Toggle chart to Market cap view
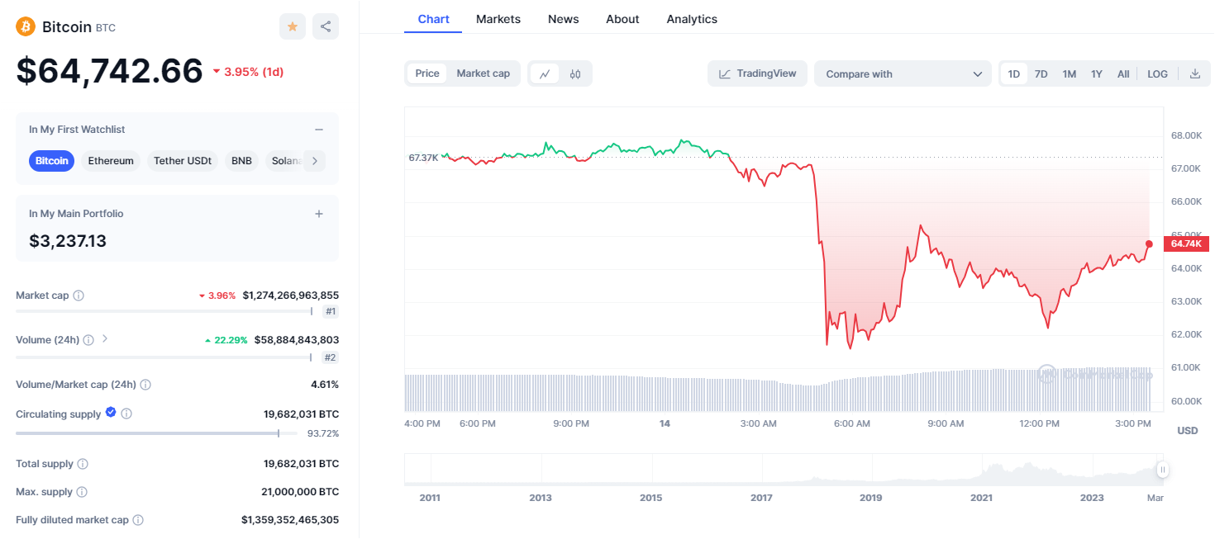This screenshot has height=539, width=1215. 483,73
